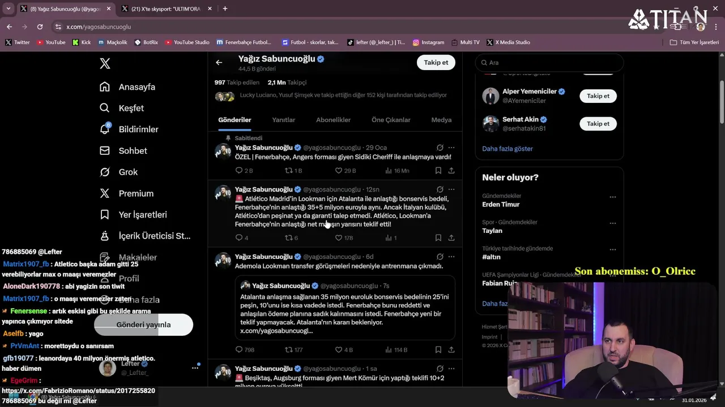Open Sohbet envelope icon
725x407 pixels.
tap(105, 150)
